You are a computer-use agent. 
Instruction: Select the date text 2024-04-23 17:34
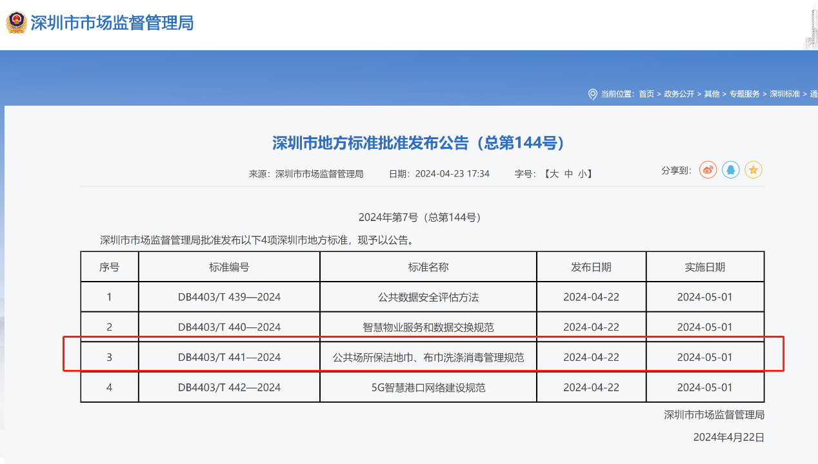[452, 174]
